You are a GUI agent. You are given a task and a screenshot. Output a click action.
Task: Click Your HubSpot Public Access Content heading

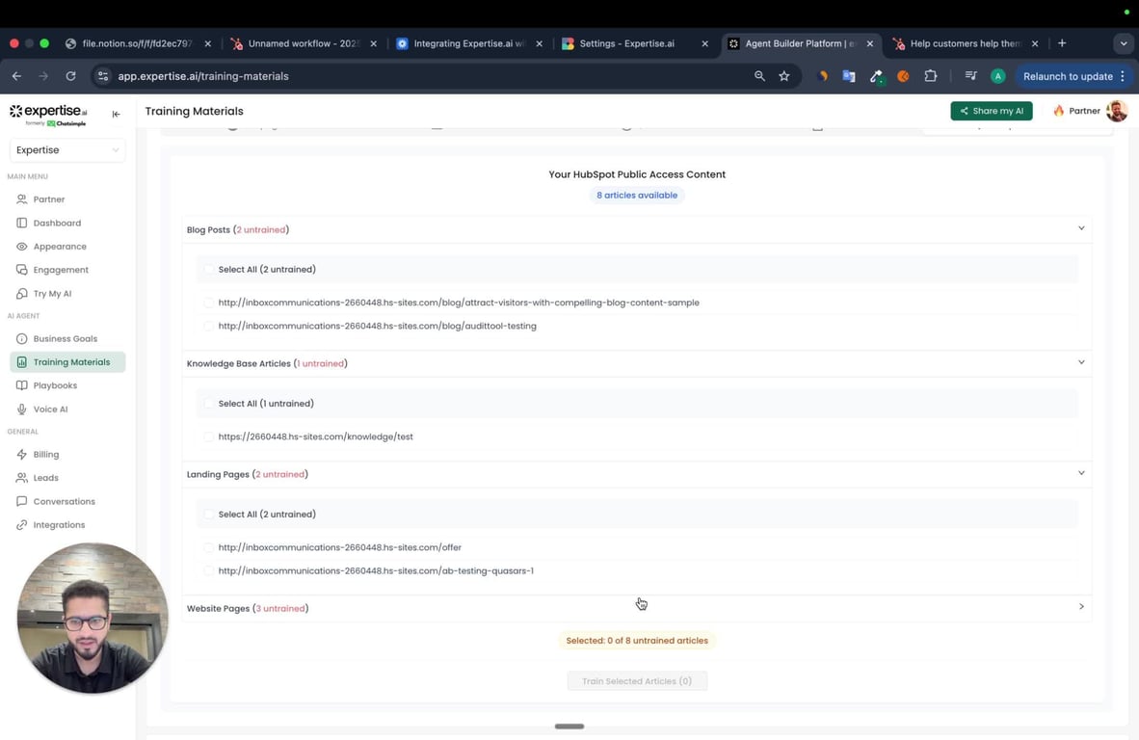[x=637, y=174]
